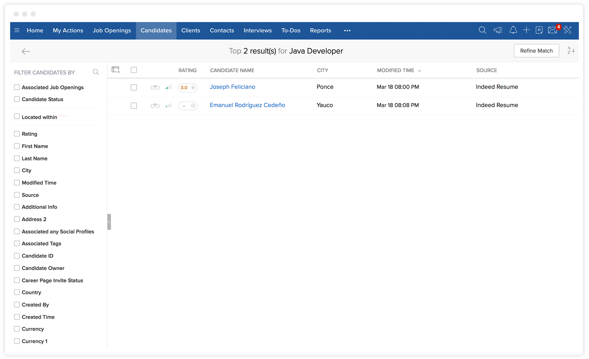
Task: Click the candidate comparison icon for Joseph Feliciano
Action: click(x=156, y=87)
